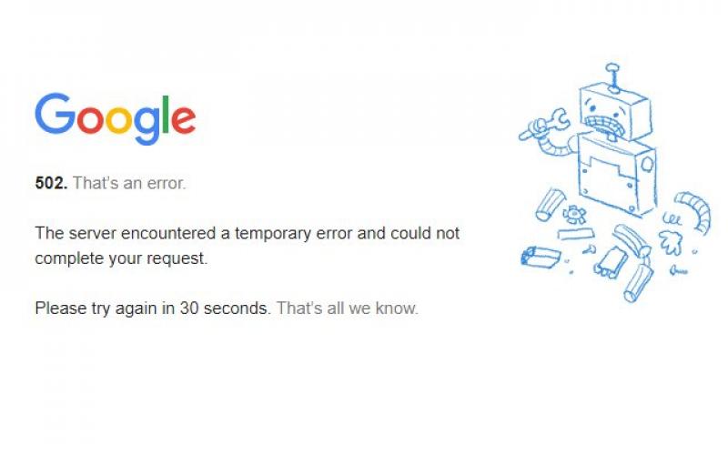Image resolution: width=728 pixels, height=455 pixels.
Task: Click the curved detached arm segment
Action: pyautogui.click(x=693, y=212)
